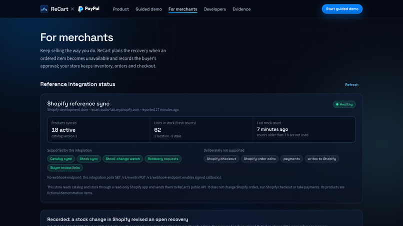The height and width of the screenshot is (226, 403).
Task: Click the 'counts older than 2 h' note
Action: tap(282, 135)
